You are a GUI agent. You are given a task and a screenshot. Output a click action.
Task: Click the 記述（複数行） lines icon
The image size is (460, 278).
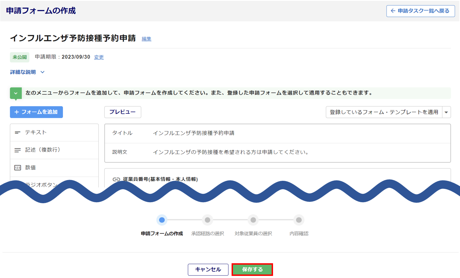[18, 150]
